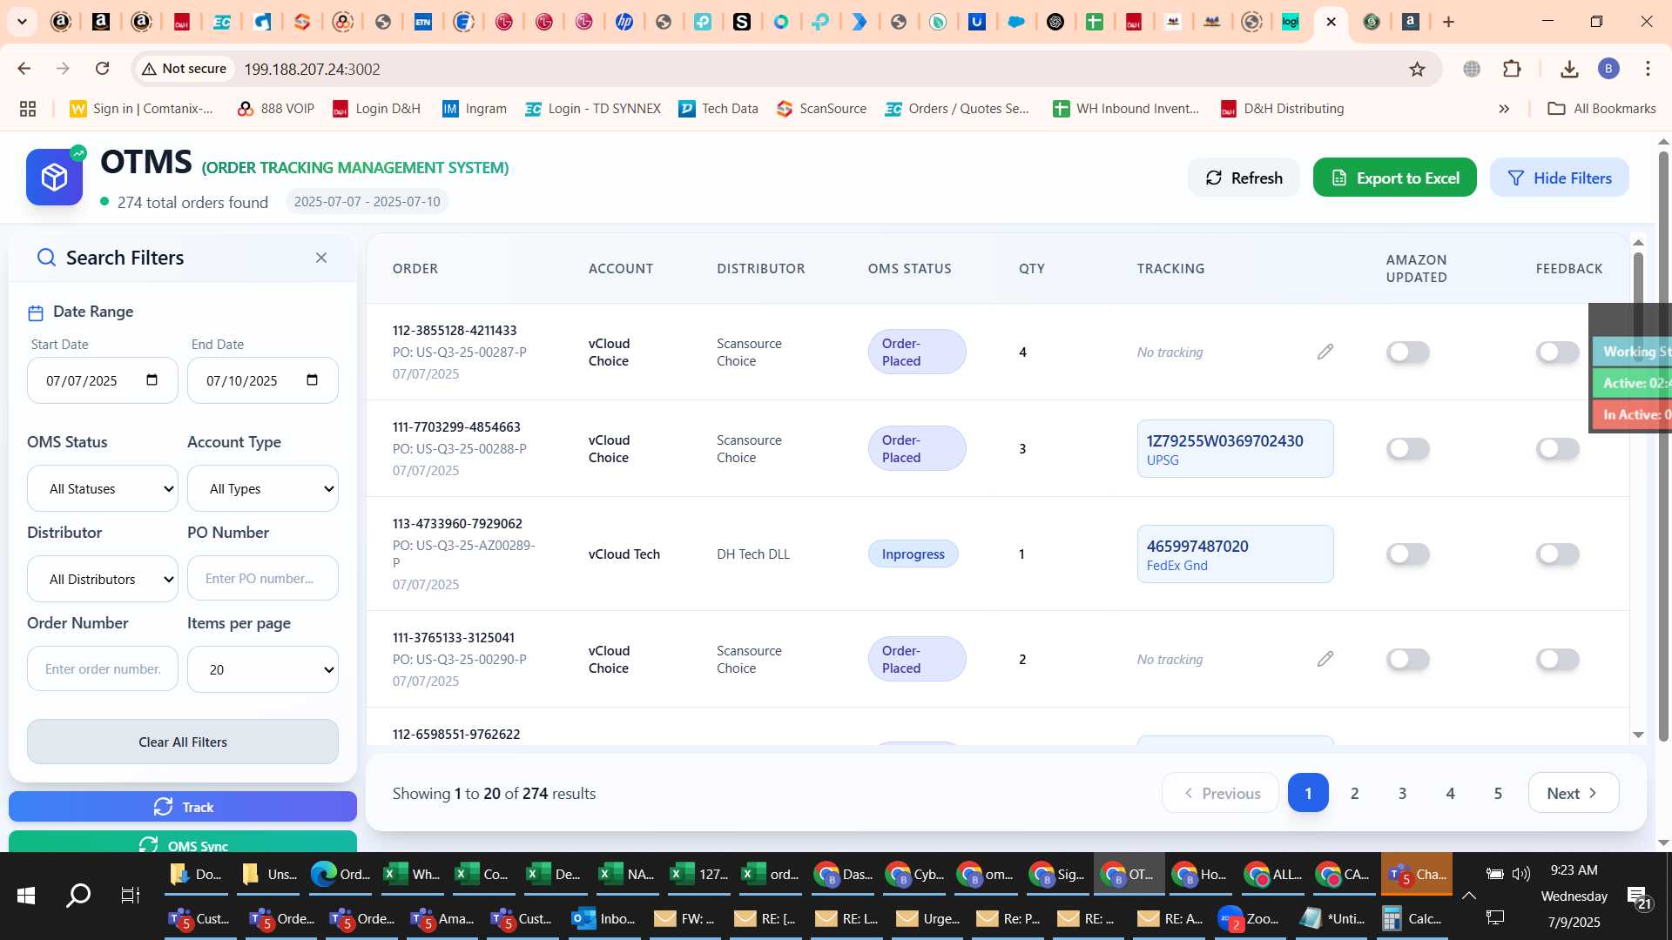Click the Refresh button
Viewport: 1672px width, 940px height.
pos(1244,178)
